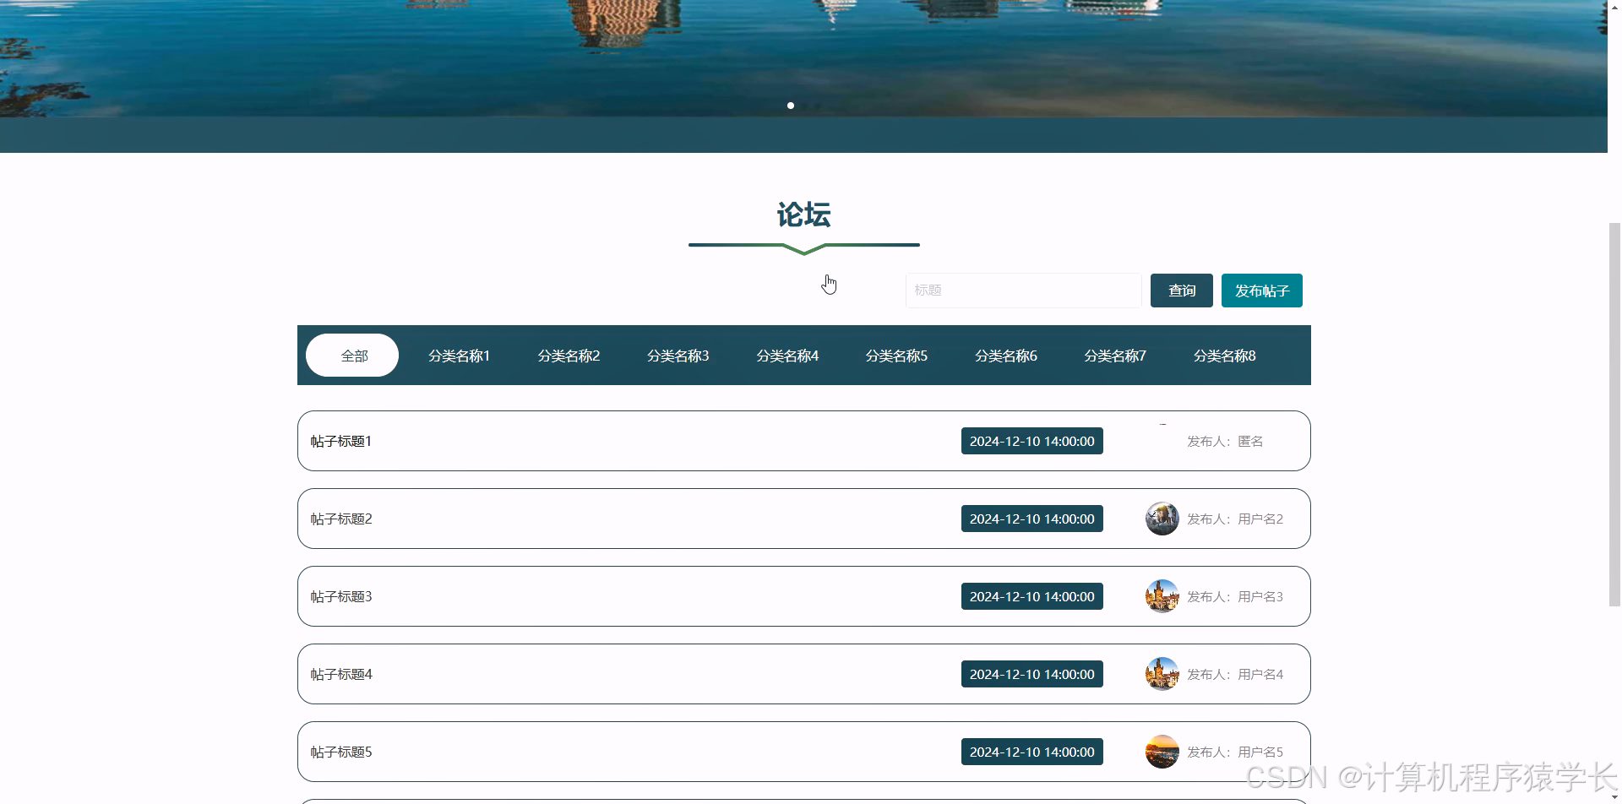Viewport: 1622px width, 804px height.
Task: Click the carousel navigation dot
Action: [x=790, y=106]
